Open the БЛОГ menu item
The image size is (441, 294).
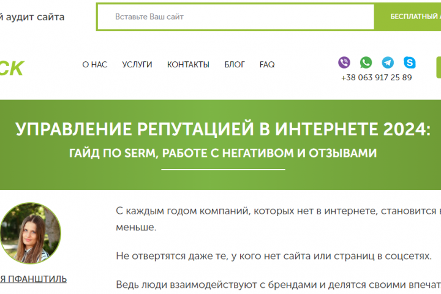click(x=235, y=65)
